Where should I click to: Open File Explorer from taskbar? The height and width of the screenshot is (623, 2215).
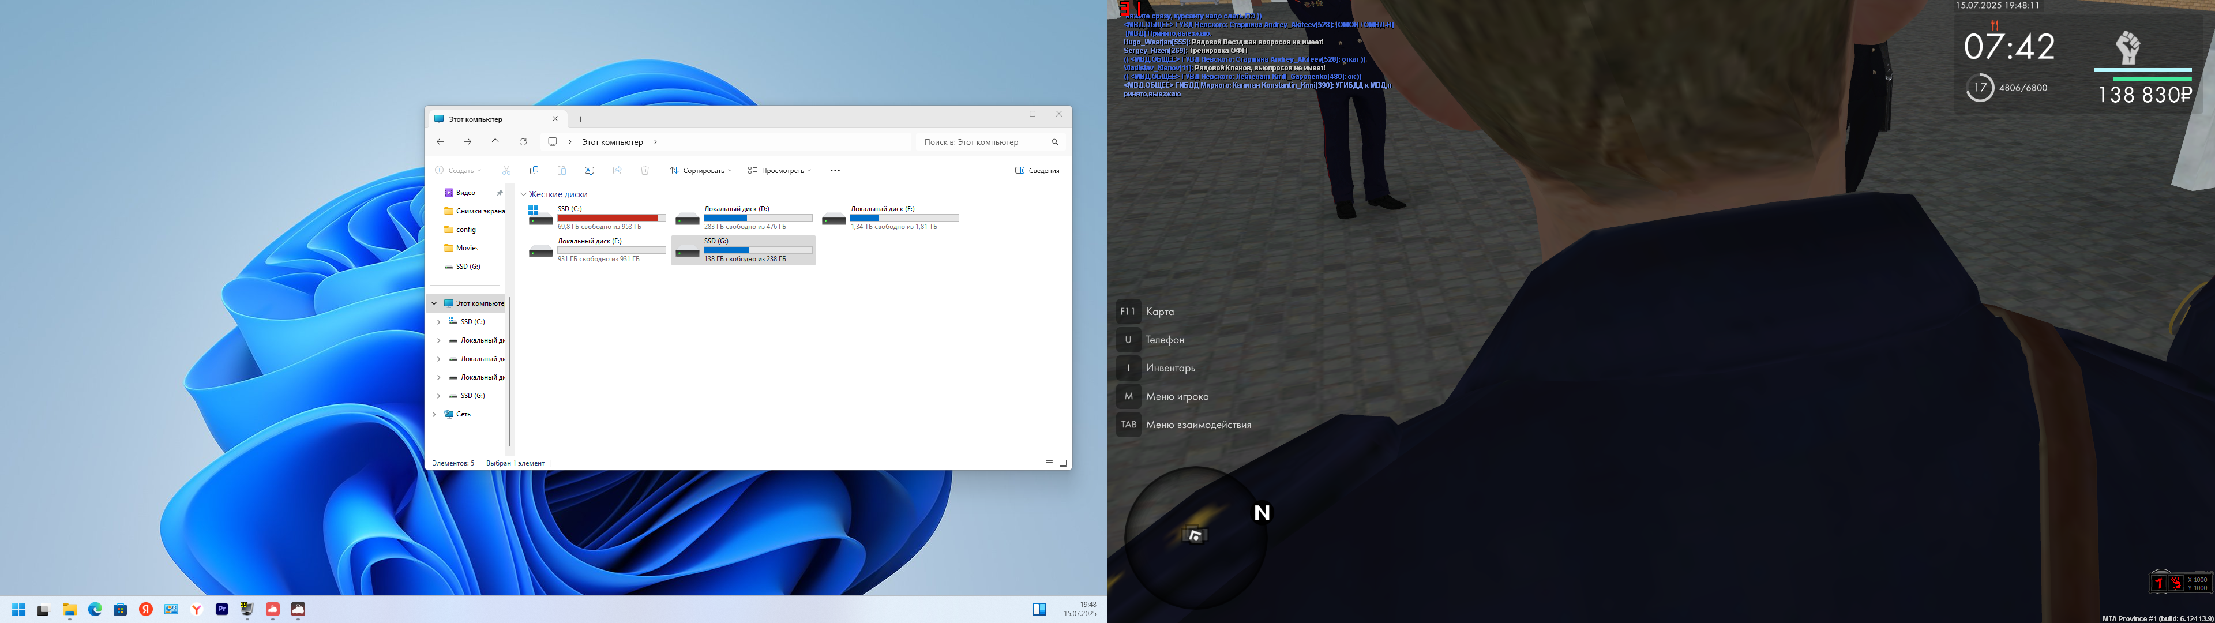[70, 609]
